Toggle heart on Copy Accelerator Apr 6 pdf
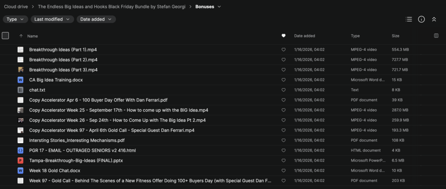The image size is (446, 189). pyautogui.click(x=283, y=100)
